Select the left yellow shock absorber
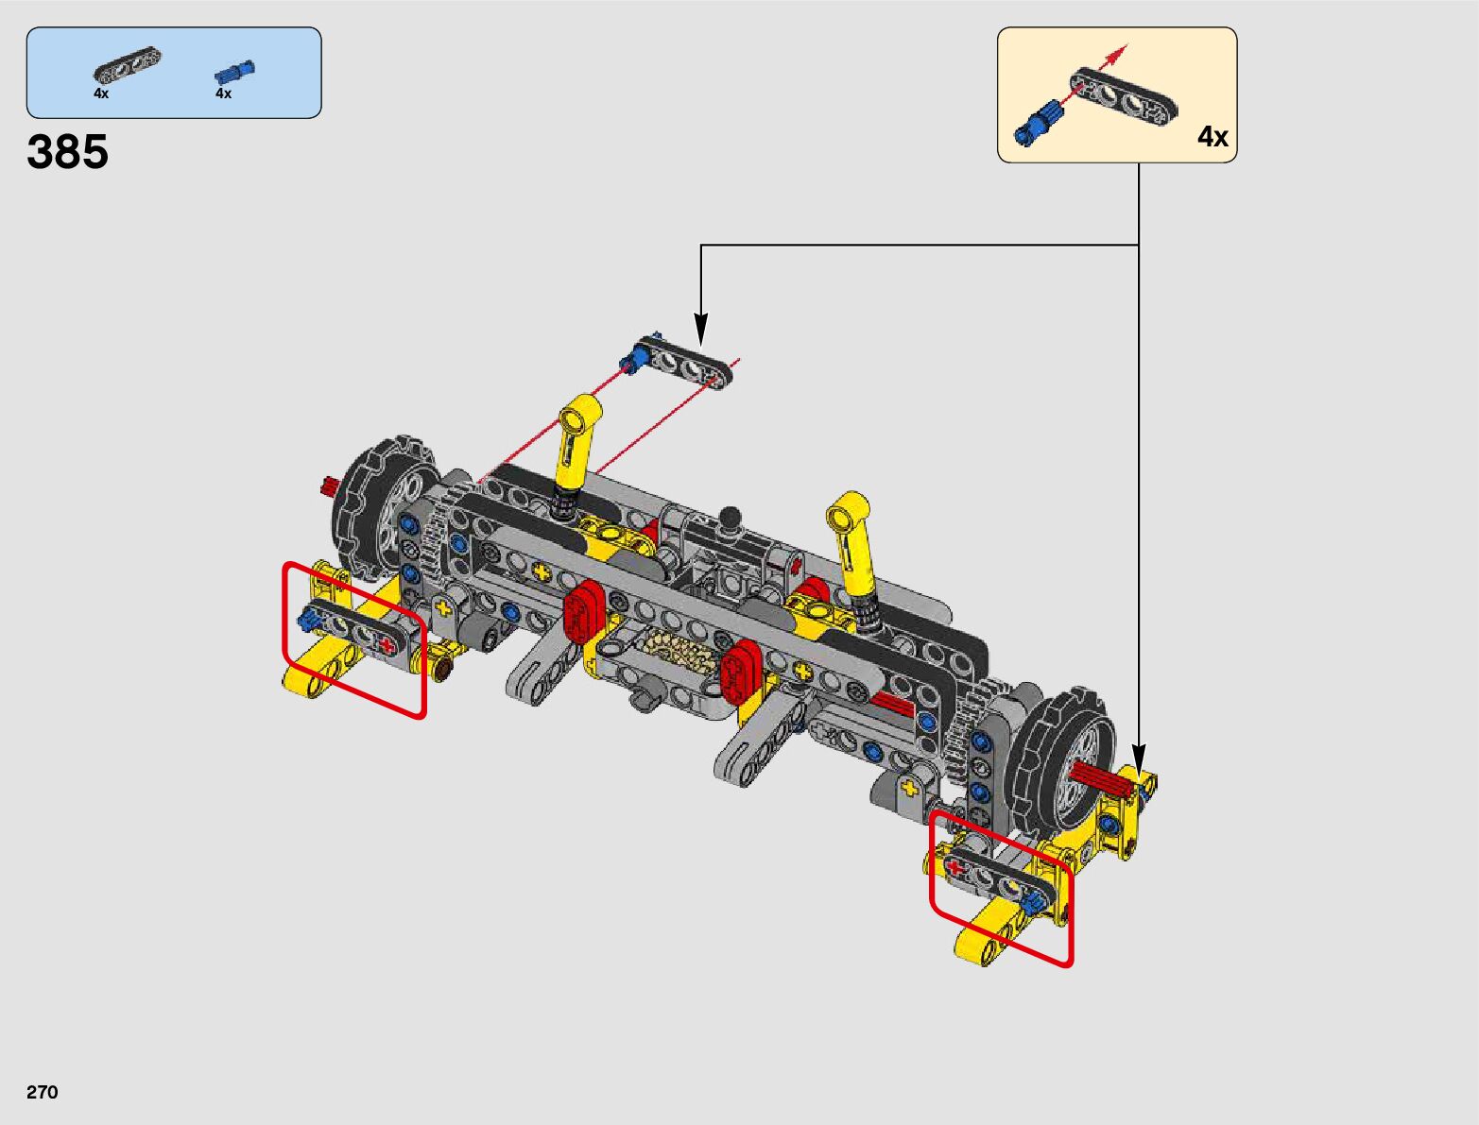The image size is (1479, 1125). click(x=575, y=444)
